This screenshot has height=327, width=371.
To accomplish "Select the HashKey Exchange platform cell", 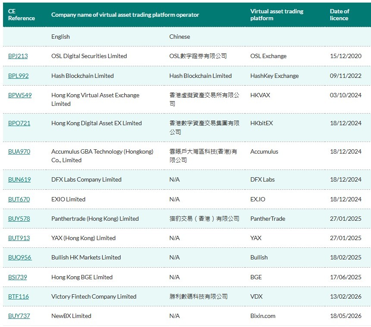I will click(x=274, y=76).
